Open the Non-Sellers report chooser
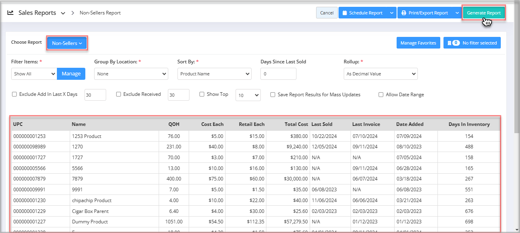Screen dimensions: 520x233 point(67,43)
